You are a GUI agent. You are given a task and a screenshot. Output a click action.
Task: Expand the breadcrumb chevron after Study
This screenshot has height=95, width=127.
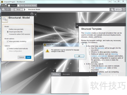pos(24,9)
